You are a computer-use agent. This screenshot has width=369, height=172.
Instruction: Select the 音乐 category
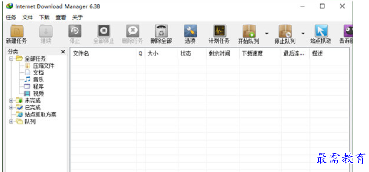pyautogui.click(x=34, y=80)
